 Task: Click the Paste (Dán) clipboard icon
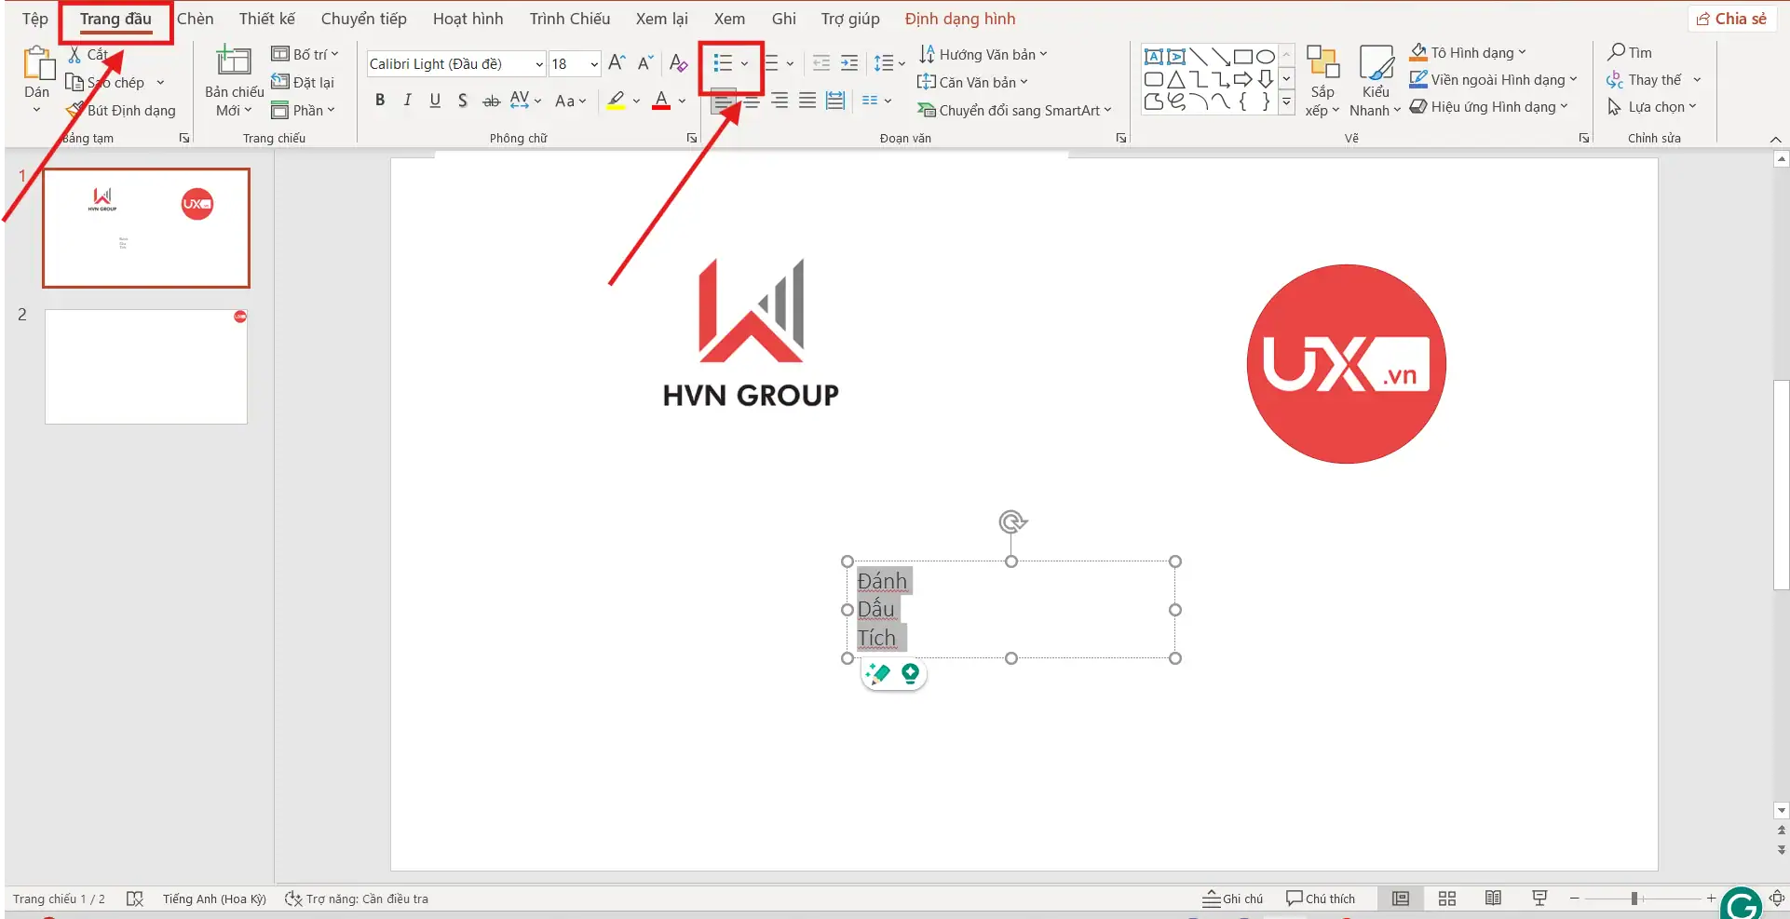coord(37,64)
